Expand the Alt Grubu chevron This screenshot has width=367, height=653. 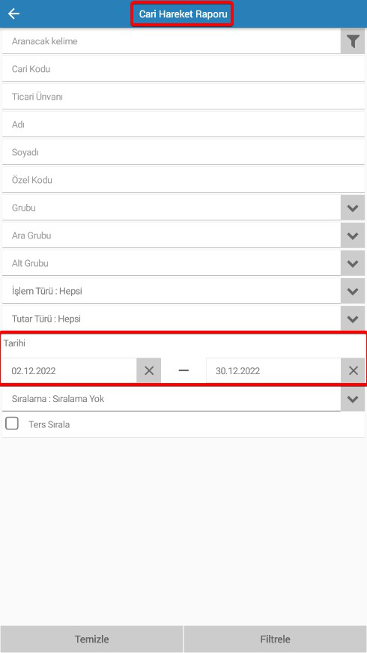353,263
